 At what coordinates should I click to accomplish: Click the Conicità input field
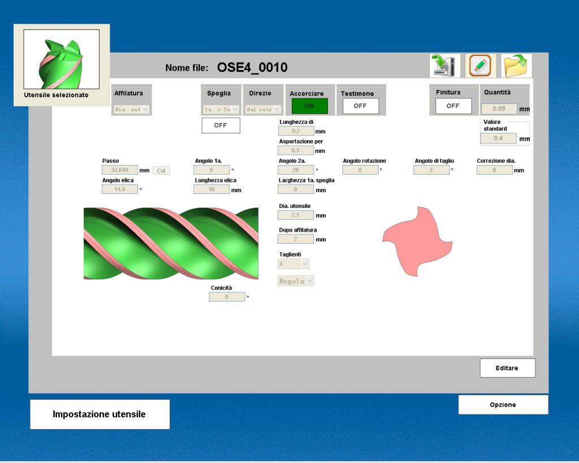tap(227, 297)
